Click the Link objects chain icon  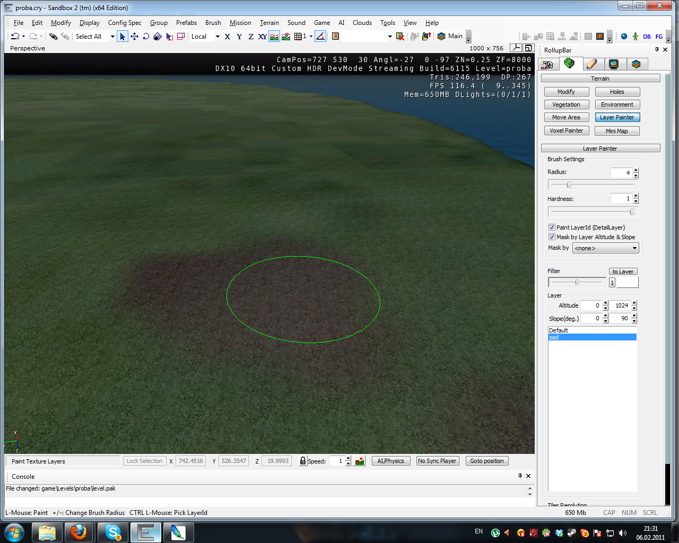pyautogui.click(x=53, y=37)
